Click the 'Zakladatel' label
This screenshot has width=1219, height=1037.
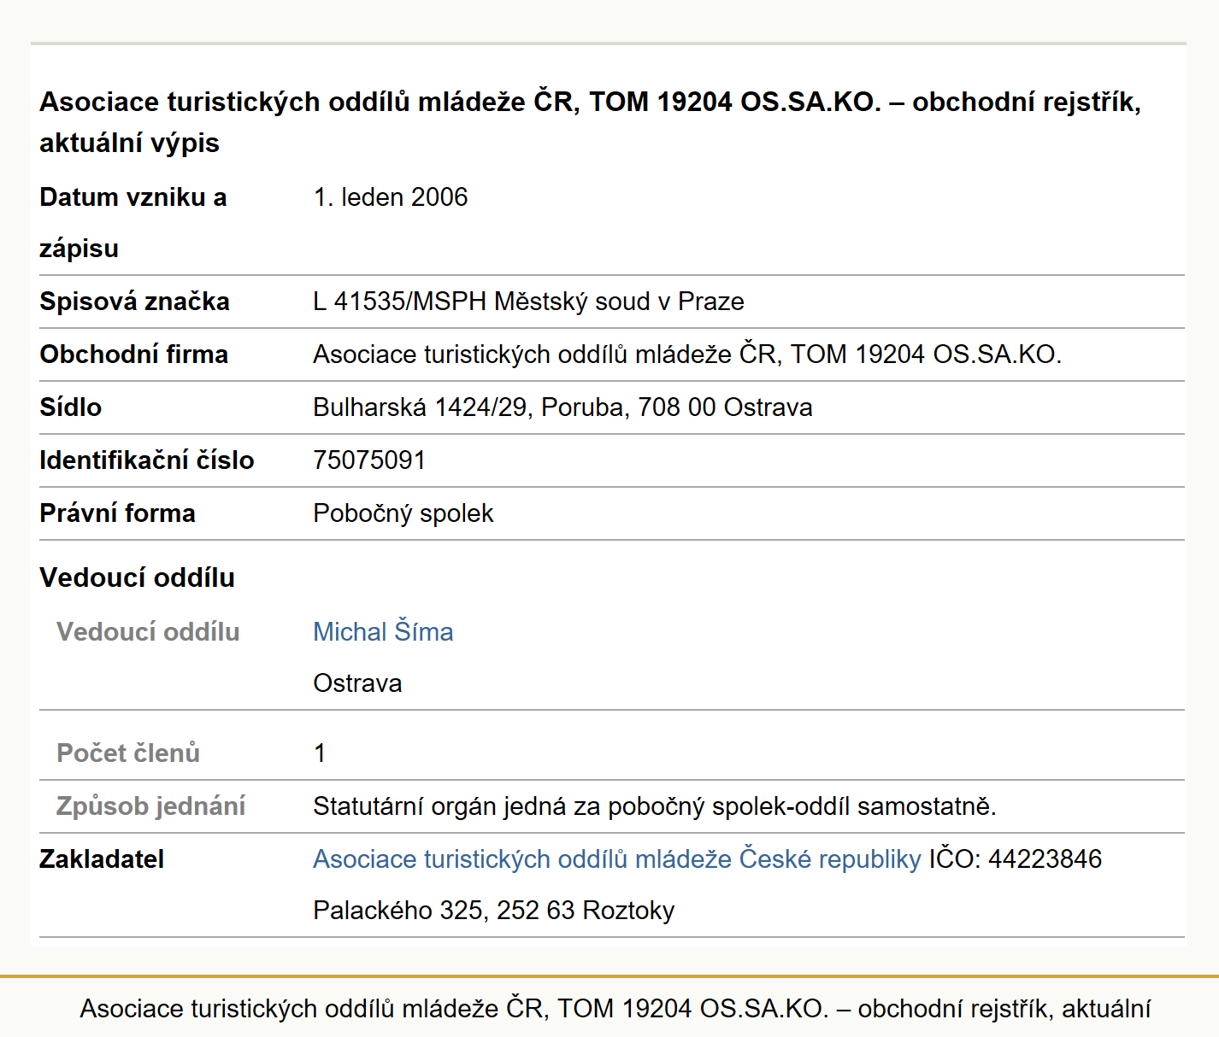point(102,858)
